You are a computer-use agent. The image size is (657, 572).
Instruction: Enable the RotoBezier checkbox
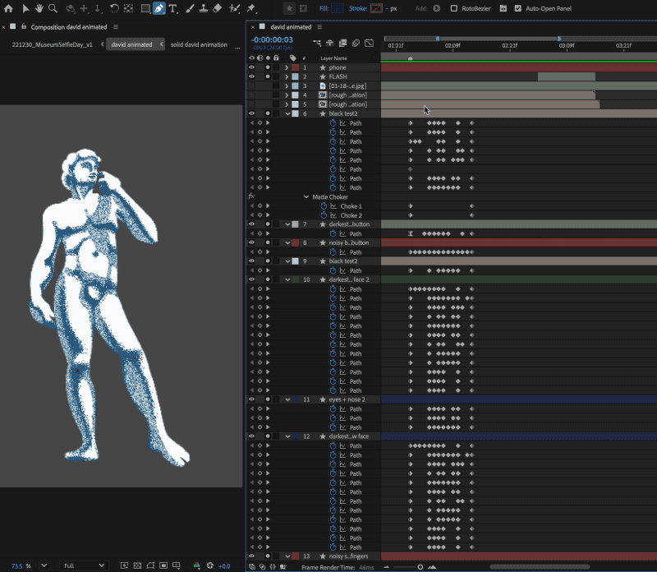(454, 8)
